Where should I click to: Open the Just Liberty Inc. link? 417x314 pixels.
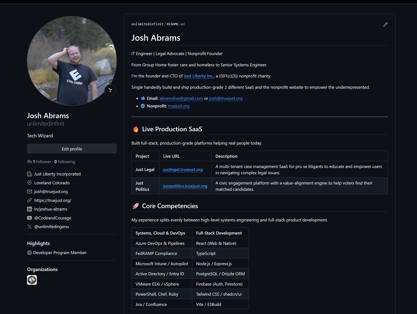198,76
